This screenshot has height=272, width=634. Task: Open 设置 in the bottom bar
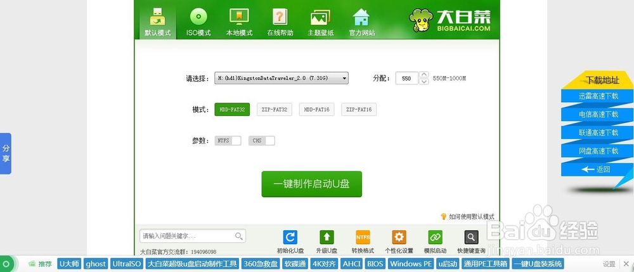click(609, 264)
